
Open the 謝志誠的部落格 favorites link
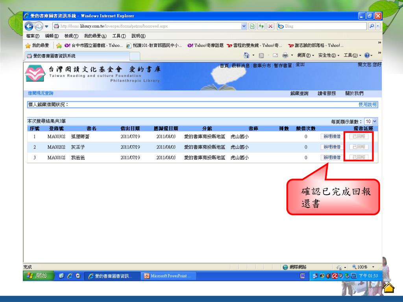(316, 46)
